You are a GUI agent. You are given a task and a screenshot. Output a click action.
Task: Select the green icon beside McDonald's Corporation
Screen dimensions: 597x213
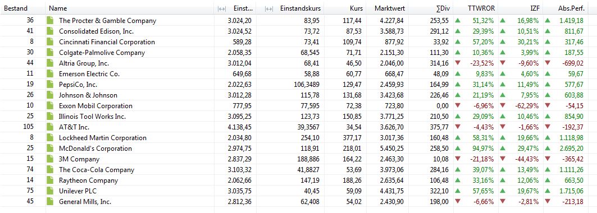(x=49, y=148)
